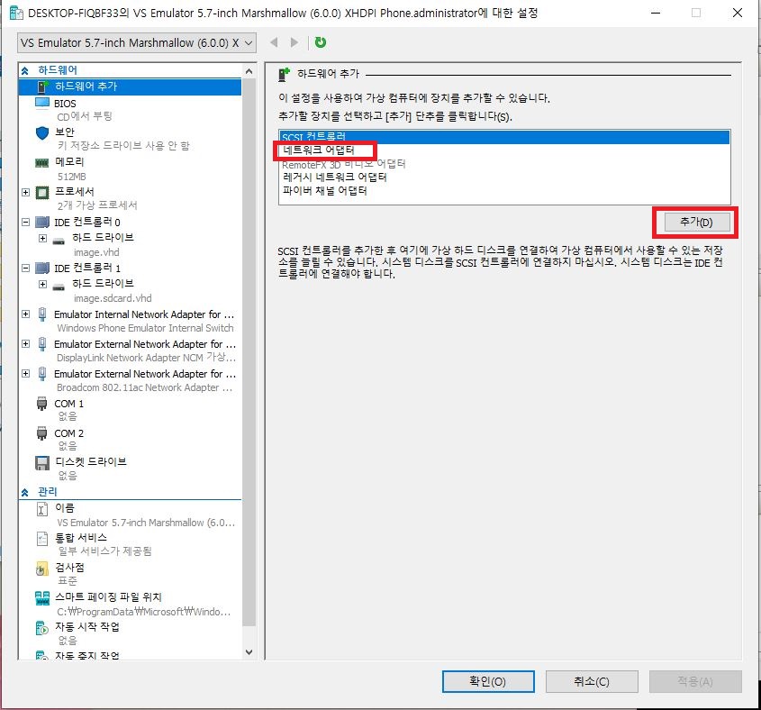Expand hard drive node for image.vhd
The height and width of the screenshot is (710, 761).
42,238
